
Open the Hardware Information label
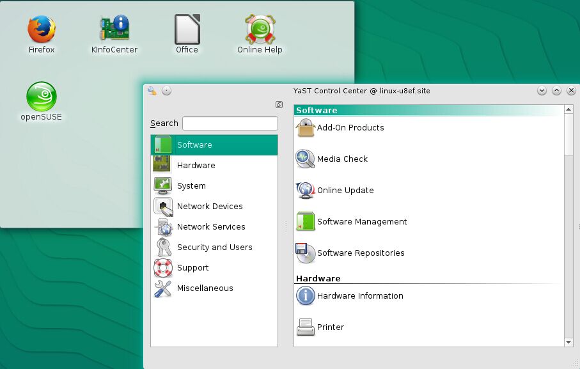(360, 296)
